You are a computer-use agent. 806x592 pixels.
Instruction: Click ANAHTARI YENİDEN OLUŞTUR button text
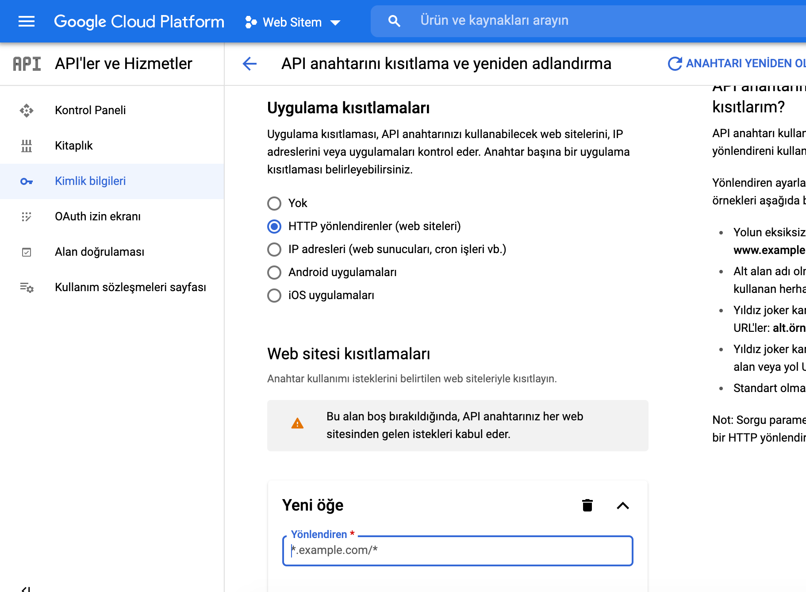tap(746, 64)
